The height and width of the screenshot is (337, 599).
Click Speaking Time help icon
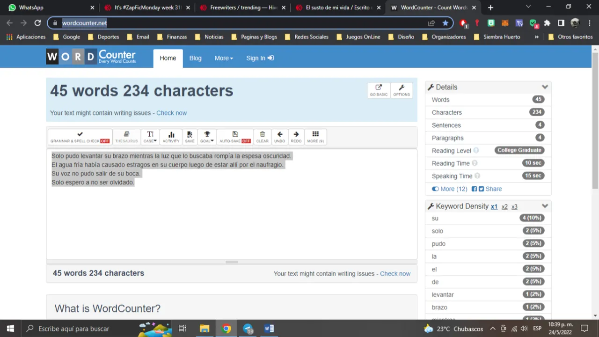[477, 176]
